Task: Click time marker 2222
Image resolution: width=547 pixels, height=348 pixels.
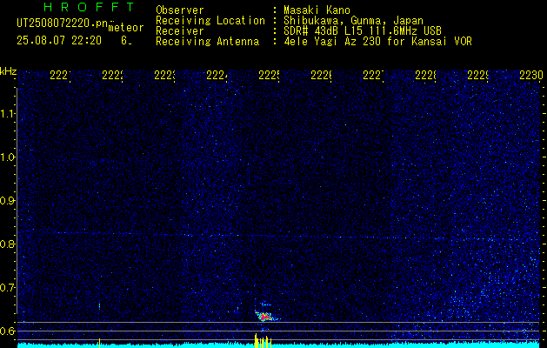Action: tap(112, 75)
